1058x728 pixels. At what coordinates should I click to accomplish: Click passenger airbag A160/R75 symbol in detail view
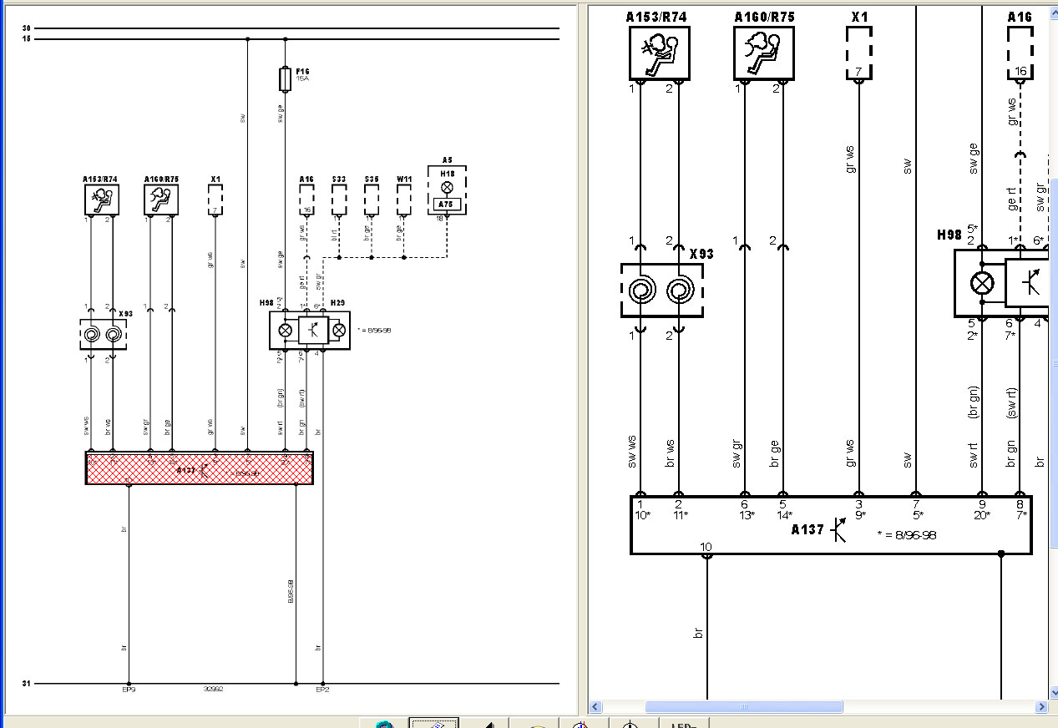click(763, 53)
